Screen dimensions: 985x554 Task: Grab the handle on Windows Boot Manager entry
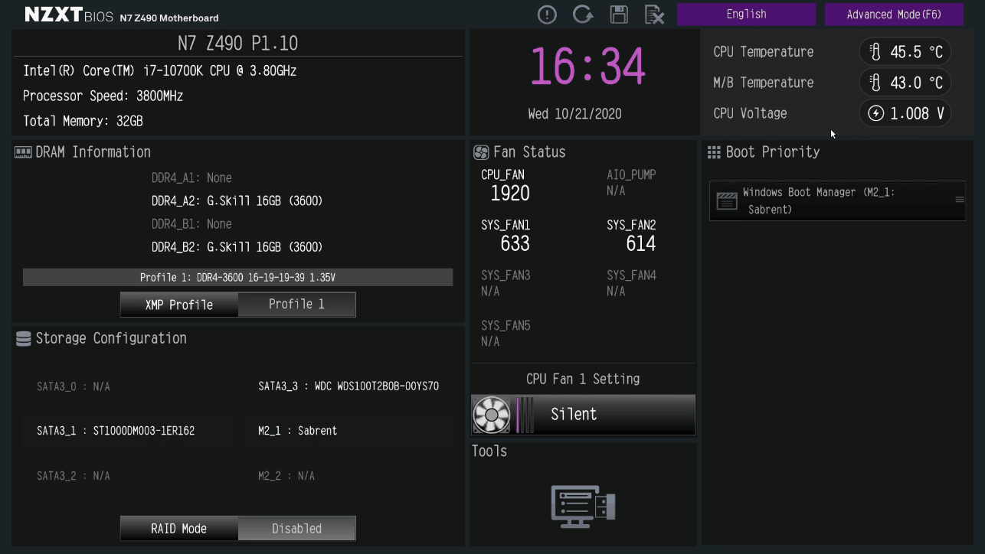click(959, 200)
